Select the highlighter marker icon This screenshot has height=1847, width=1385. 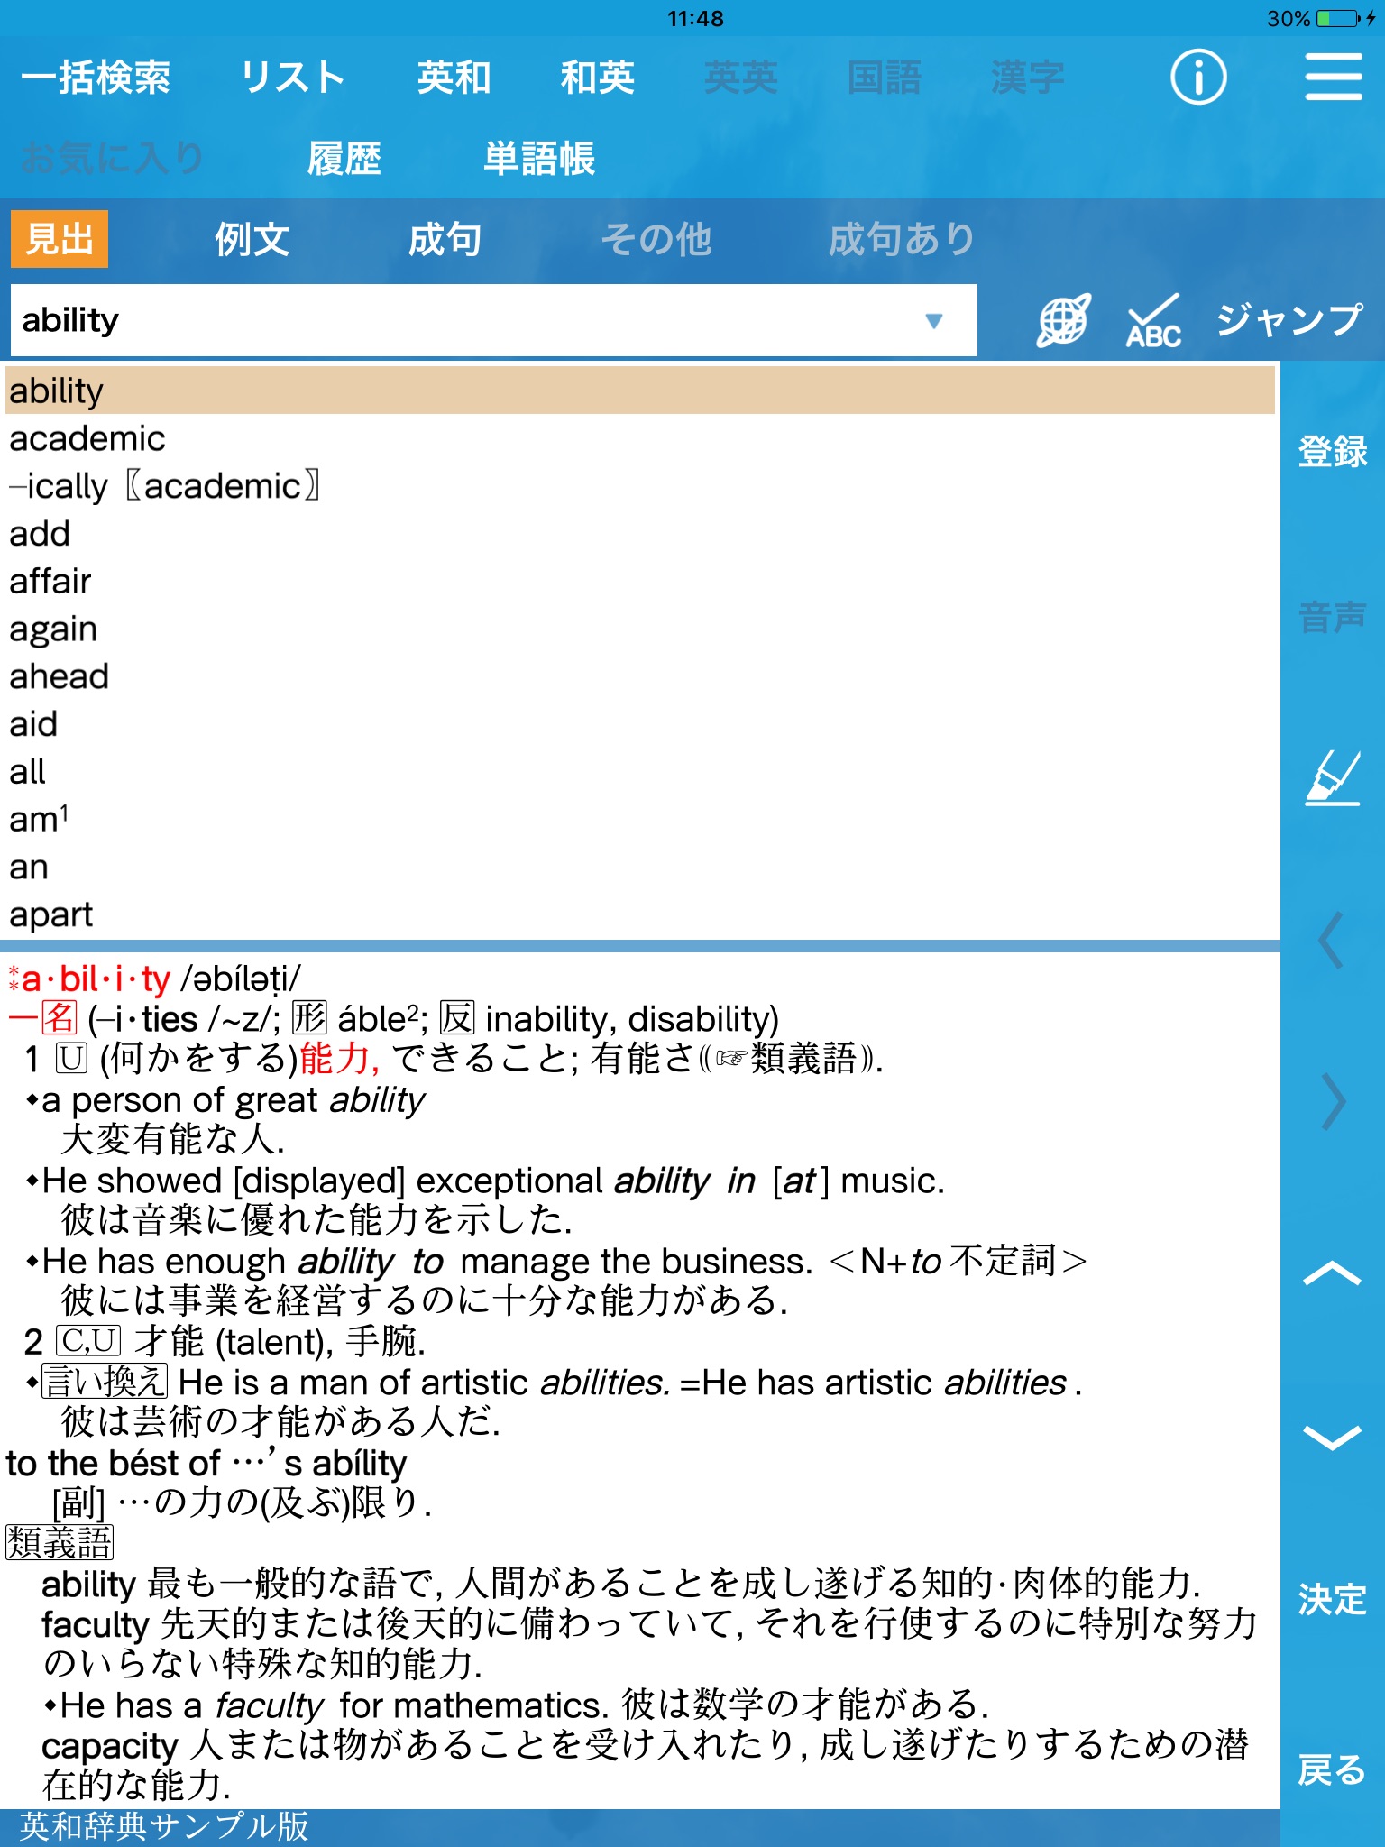(x=1333, y=778)
